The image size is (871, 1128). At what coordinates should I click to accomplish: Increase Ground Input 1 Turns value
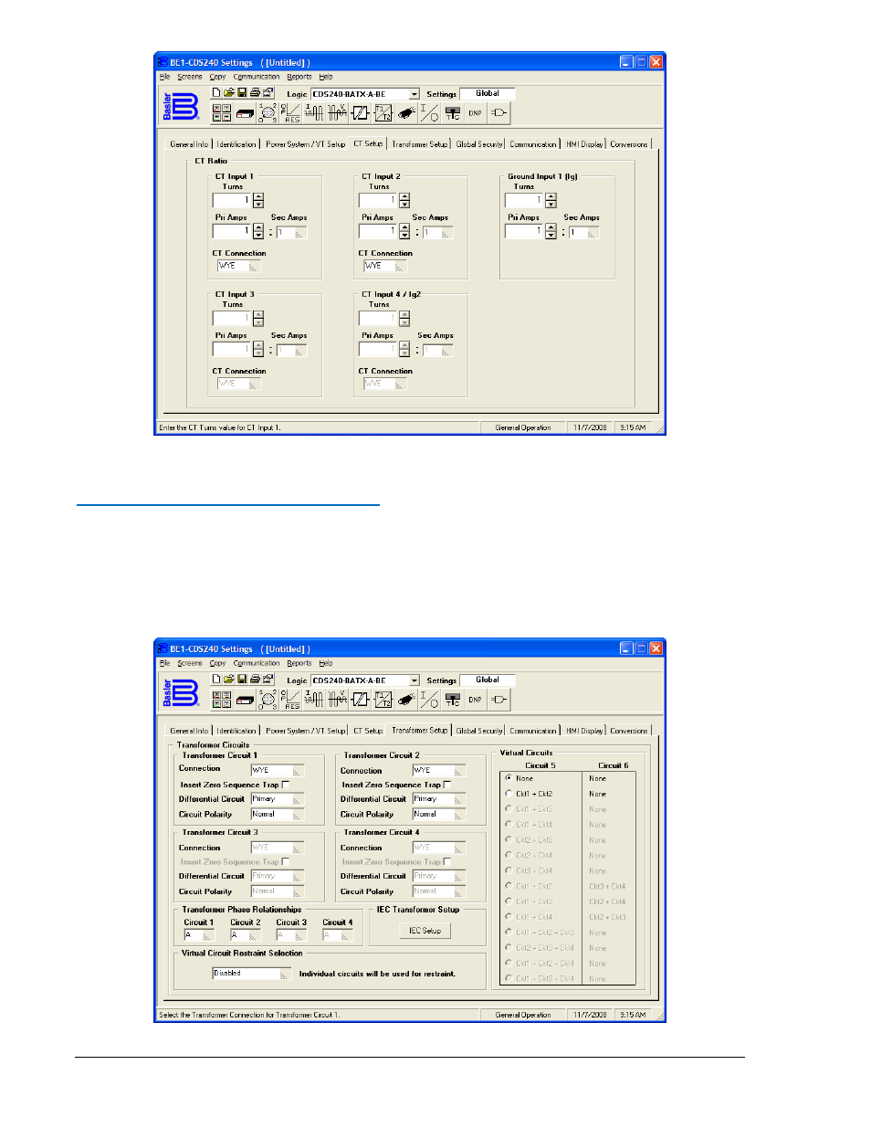[551, 196]
